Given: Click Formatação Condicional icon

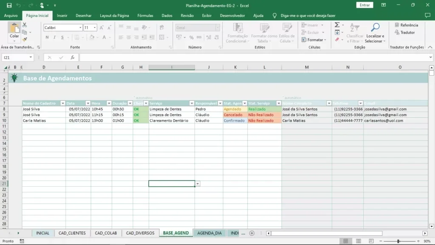Looking at the screenshot, I should [238, 28].
